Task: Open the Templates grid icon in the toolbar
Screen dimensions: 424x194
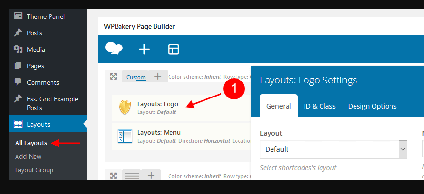Action: pos(173,49)
